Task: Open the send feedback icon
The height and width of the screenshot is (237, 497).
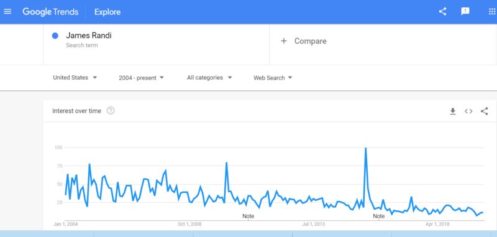Action: (x=465, y=12)
